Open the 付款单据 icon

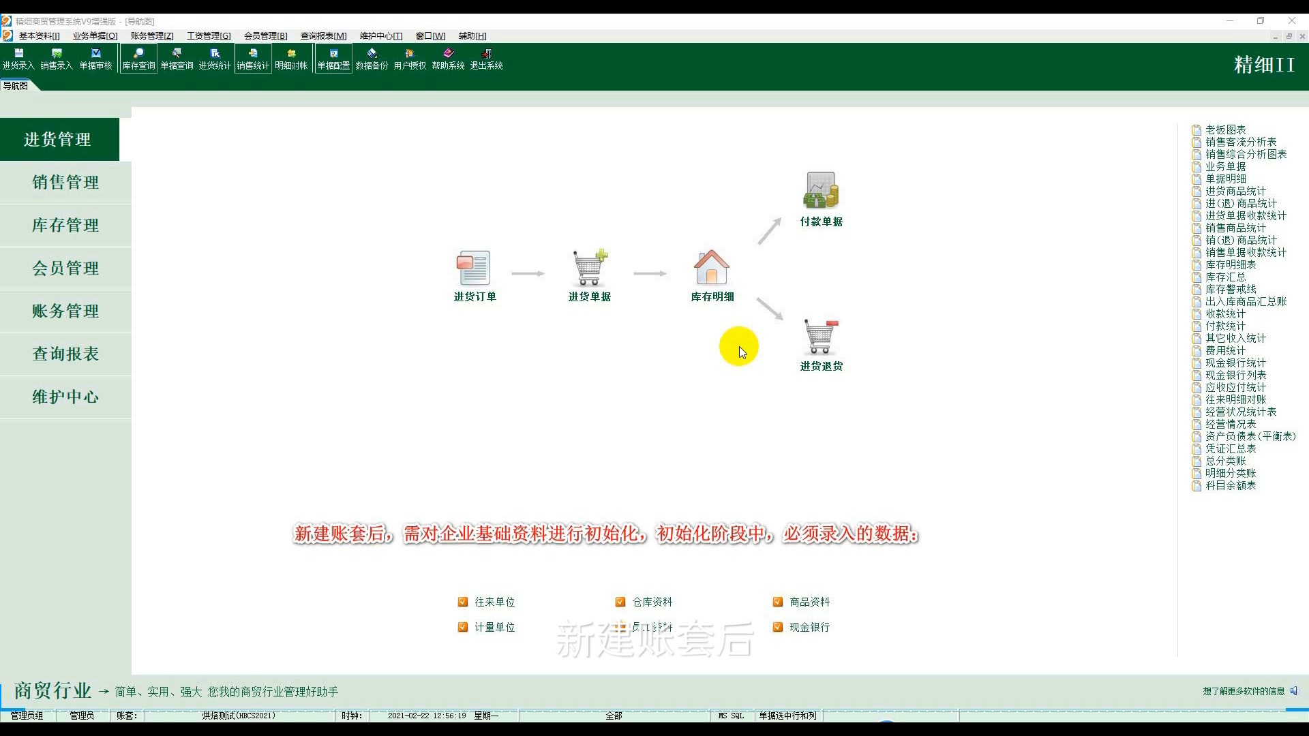coord(821,200)
